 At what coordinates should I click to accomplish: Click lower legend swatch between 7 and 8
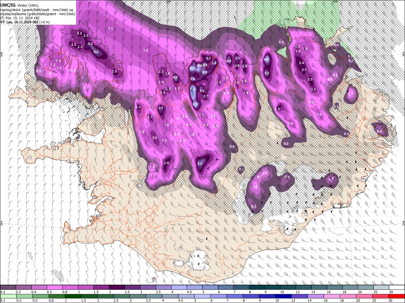tap(234, 296)
